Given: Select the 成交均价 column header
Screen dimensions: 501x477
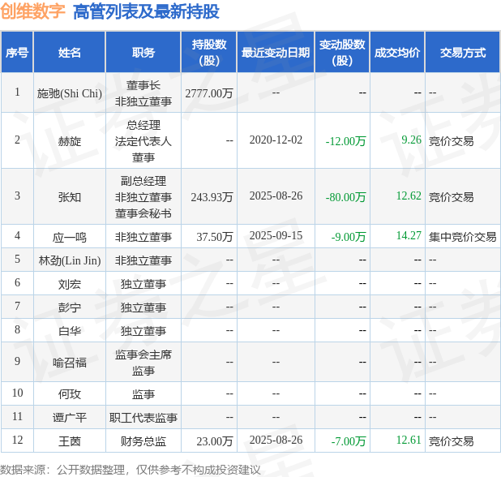Looking at the screenshot, I should click(x=397, y=52).
